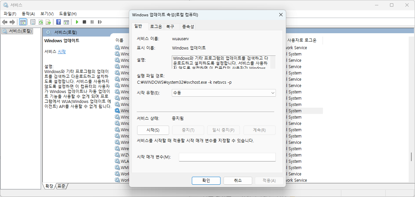Select the 표준 view tab at bottom
Image resolution: width=415 pixels, height=197 pixels.
[62, 186]
